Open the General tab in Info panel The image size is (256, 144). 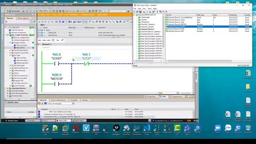[43, 100]
